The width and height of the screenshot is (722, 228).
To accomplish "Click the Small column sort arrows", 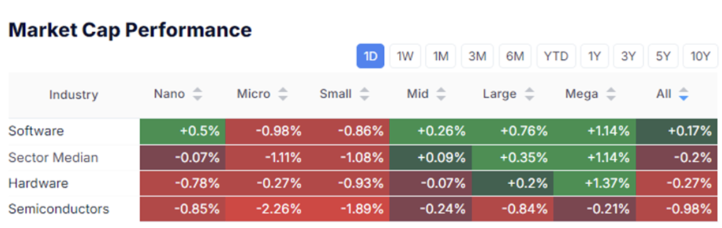I will [x=364, y=94].
